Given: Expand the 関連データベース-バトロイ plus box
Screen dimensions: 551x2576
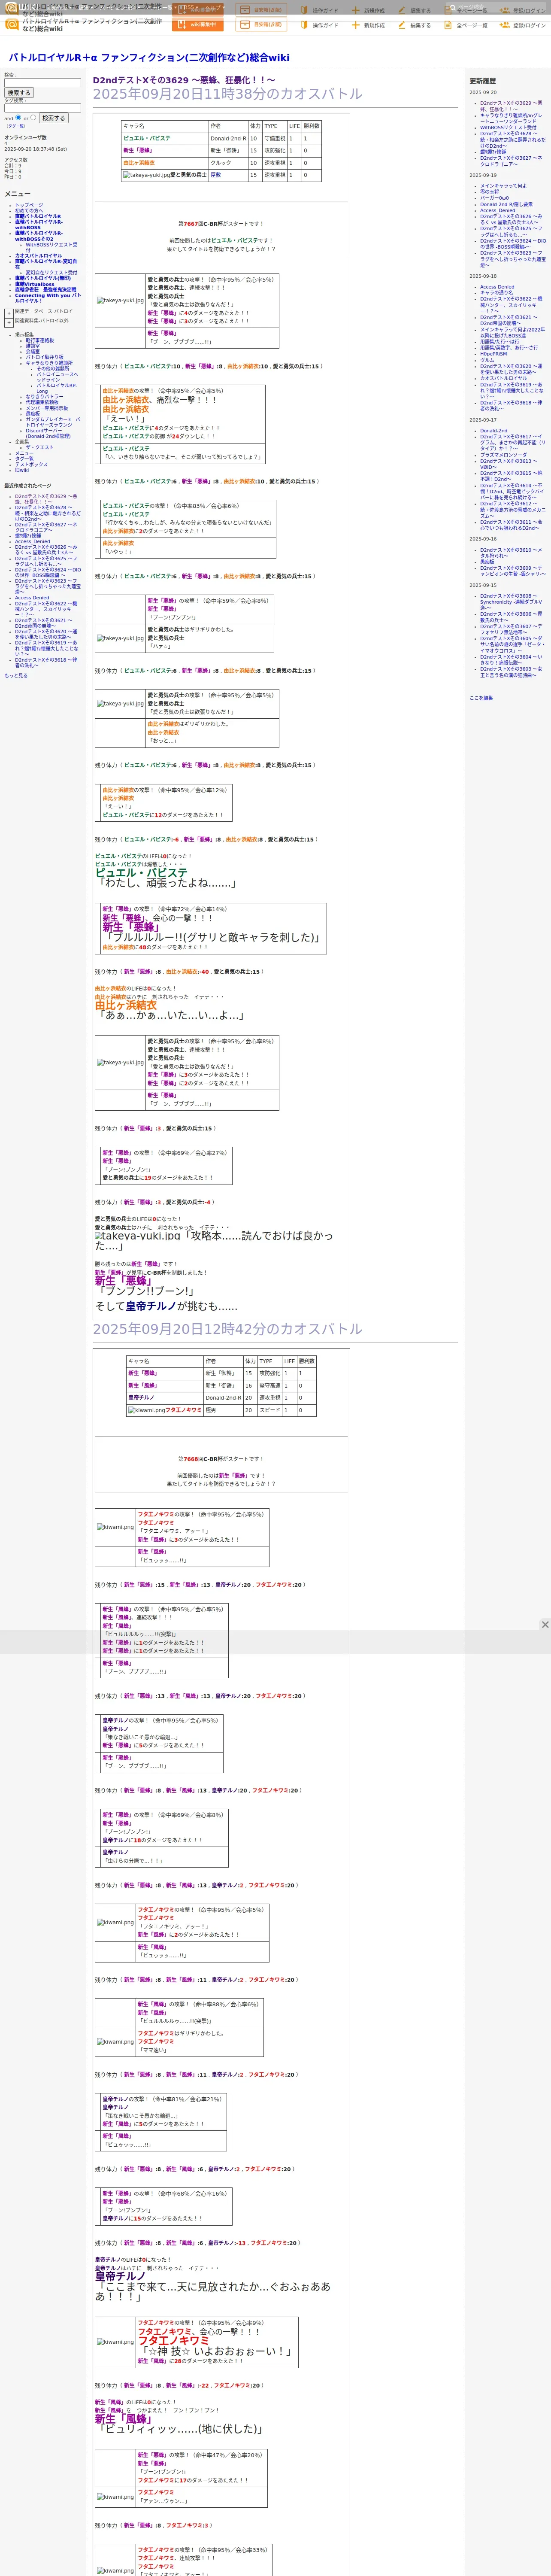Looking at the screenshot, I should [9, 313].
